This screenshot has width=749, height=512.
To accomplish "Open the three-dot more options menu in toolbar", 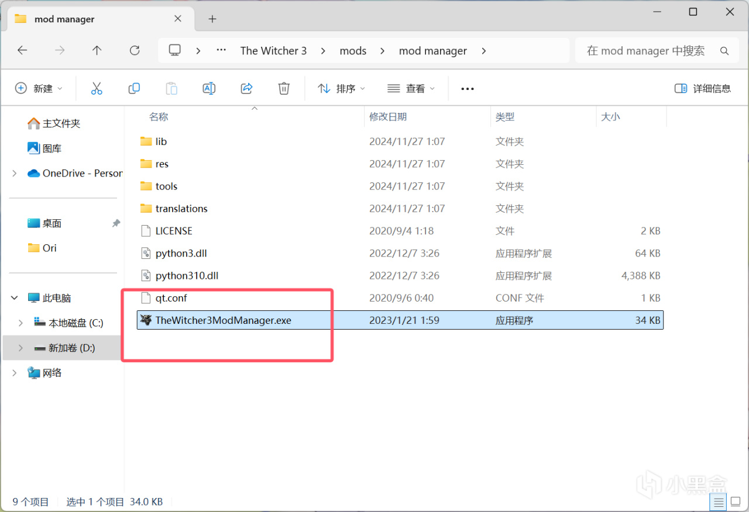I will point(468,89).
